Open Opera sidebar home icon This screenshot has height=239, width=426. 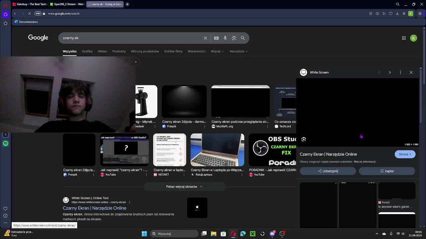(5, 14)
